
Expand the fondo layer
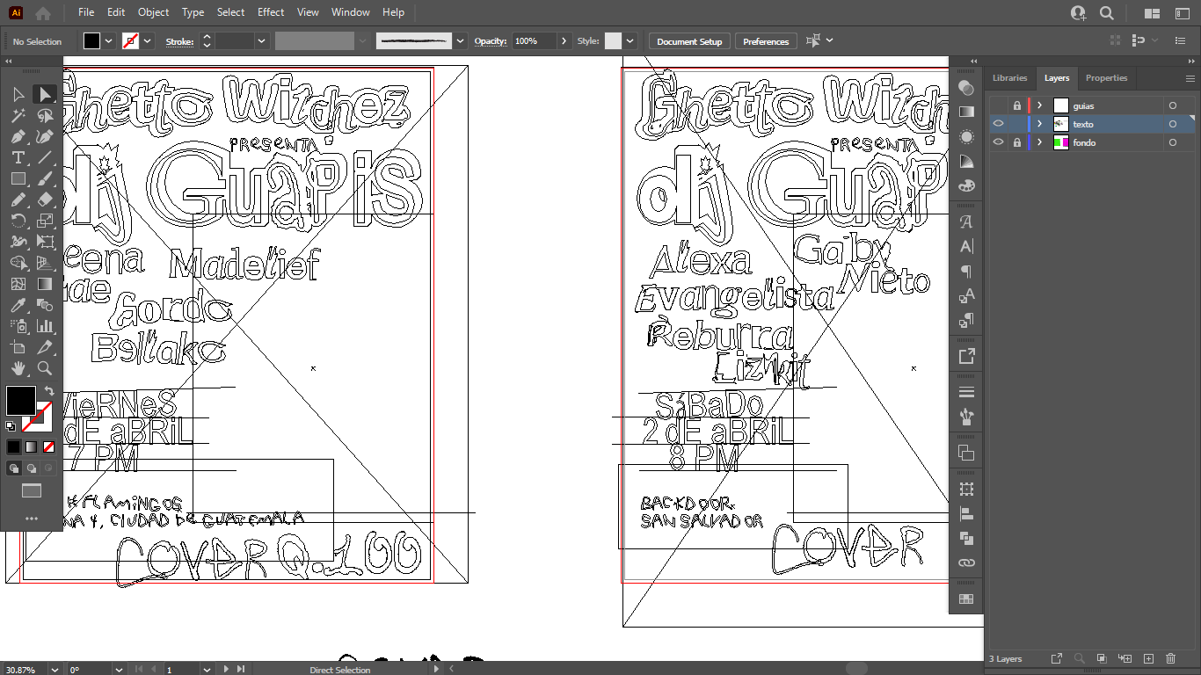[1040, 142]
